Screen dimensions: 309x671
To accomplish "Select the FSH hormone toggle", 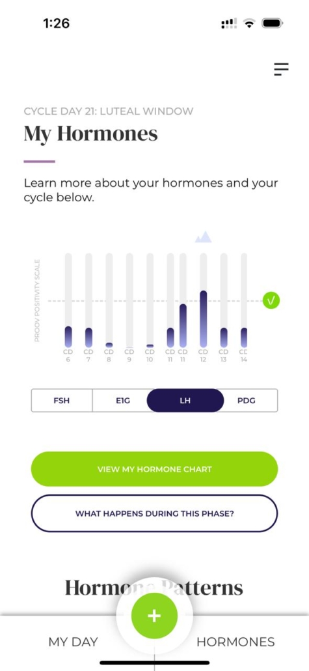I will [62, 401].
